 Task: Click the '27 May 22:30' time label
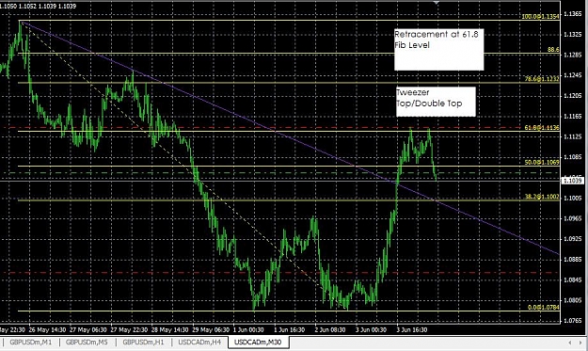coord(129,330)
